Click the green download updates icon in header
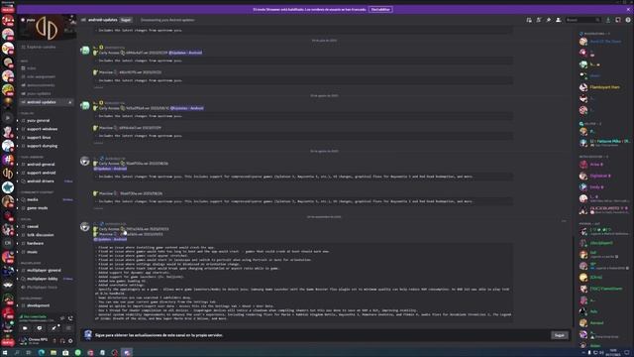This screenshot has height=357, width=634. pos(608,20)
